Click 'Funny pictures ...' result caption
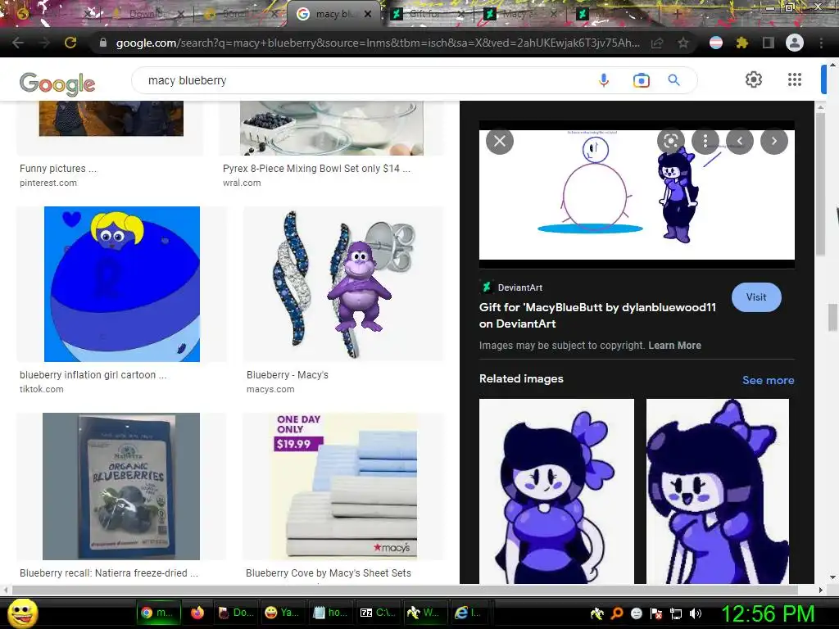This screenshot has width=839, height=629. pos(58,169)
